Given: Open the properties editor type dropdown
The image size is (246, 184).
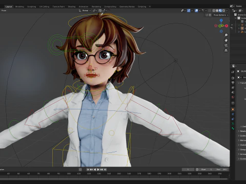Looking at the screenshot, I should coord(234,66).
